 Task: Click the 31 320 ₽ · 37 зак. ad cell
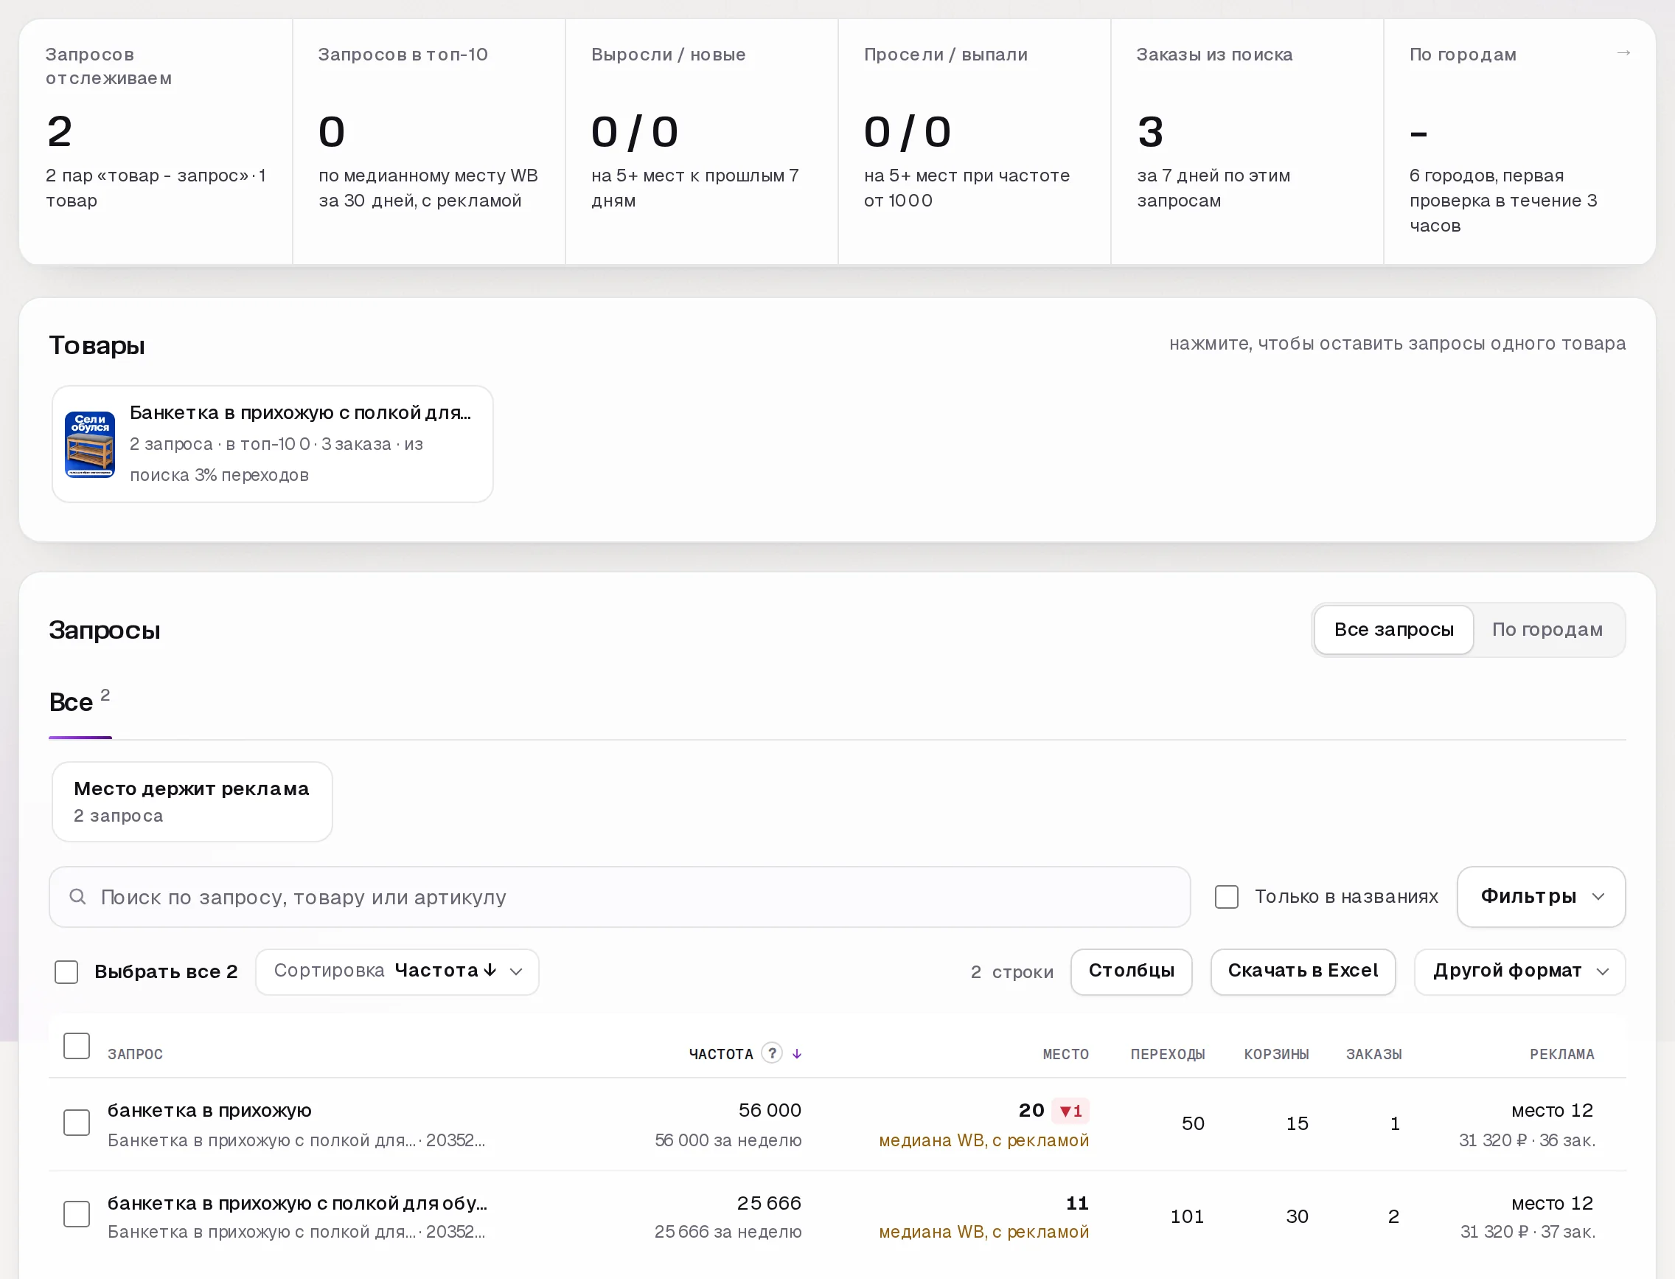point(1528,1232)
